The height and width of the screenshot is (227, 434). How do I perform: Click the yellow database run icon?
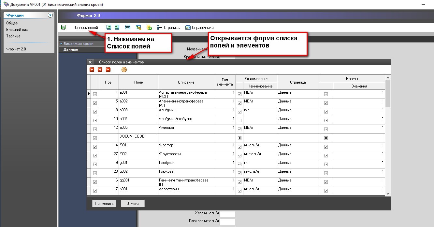tap(149, 28)
